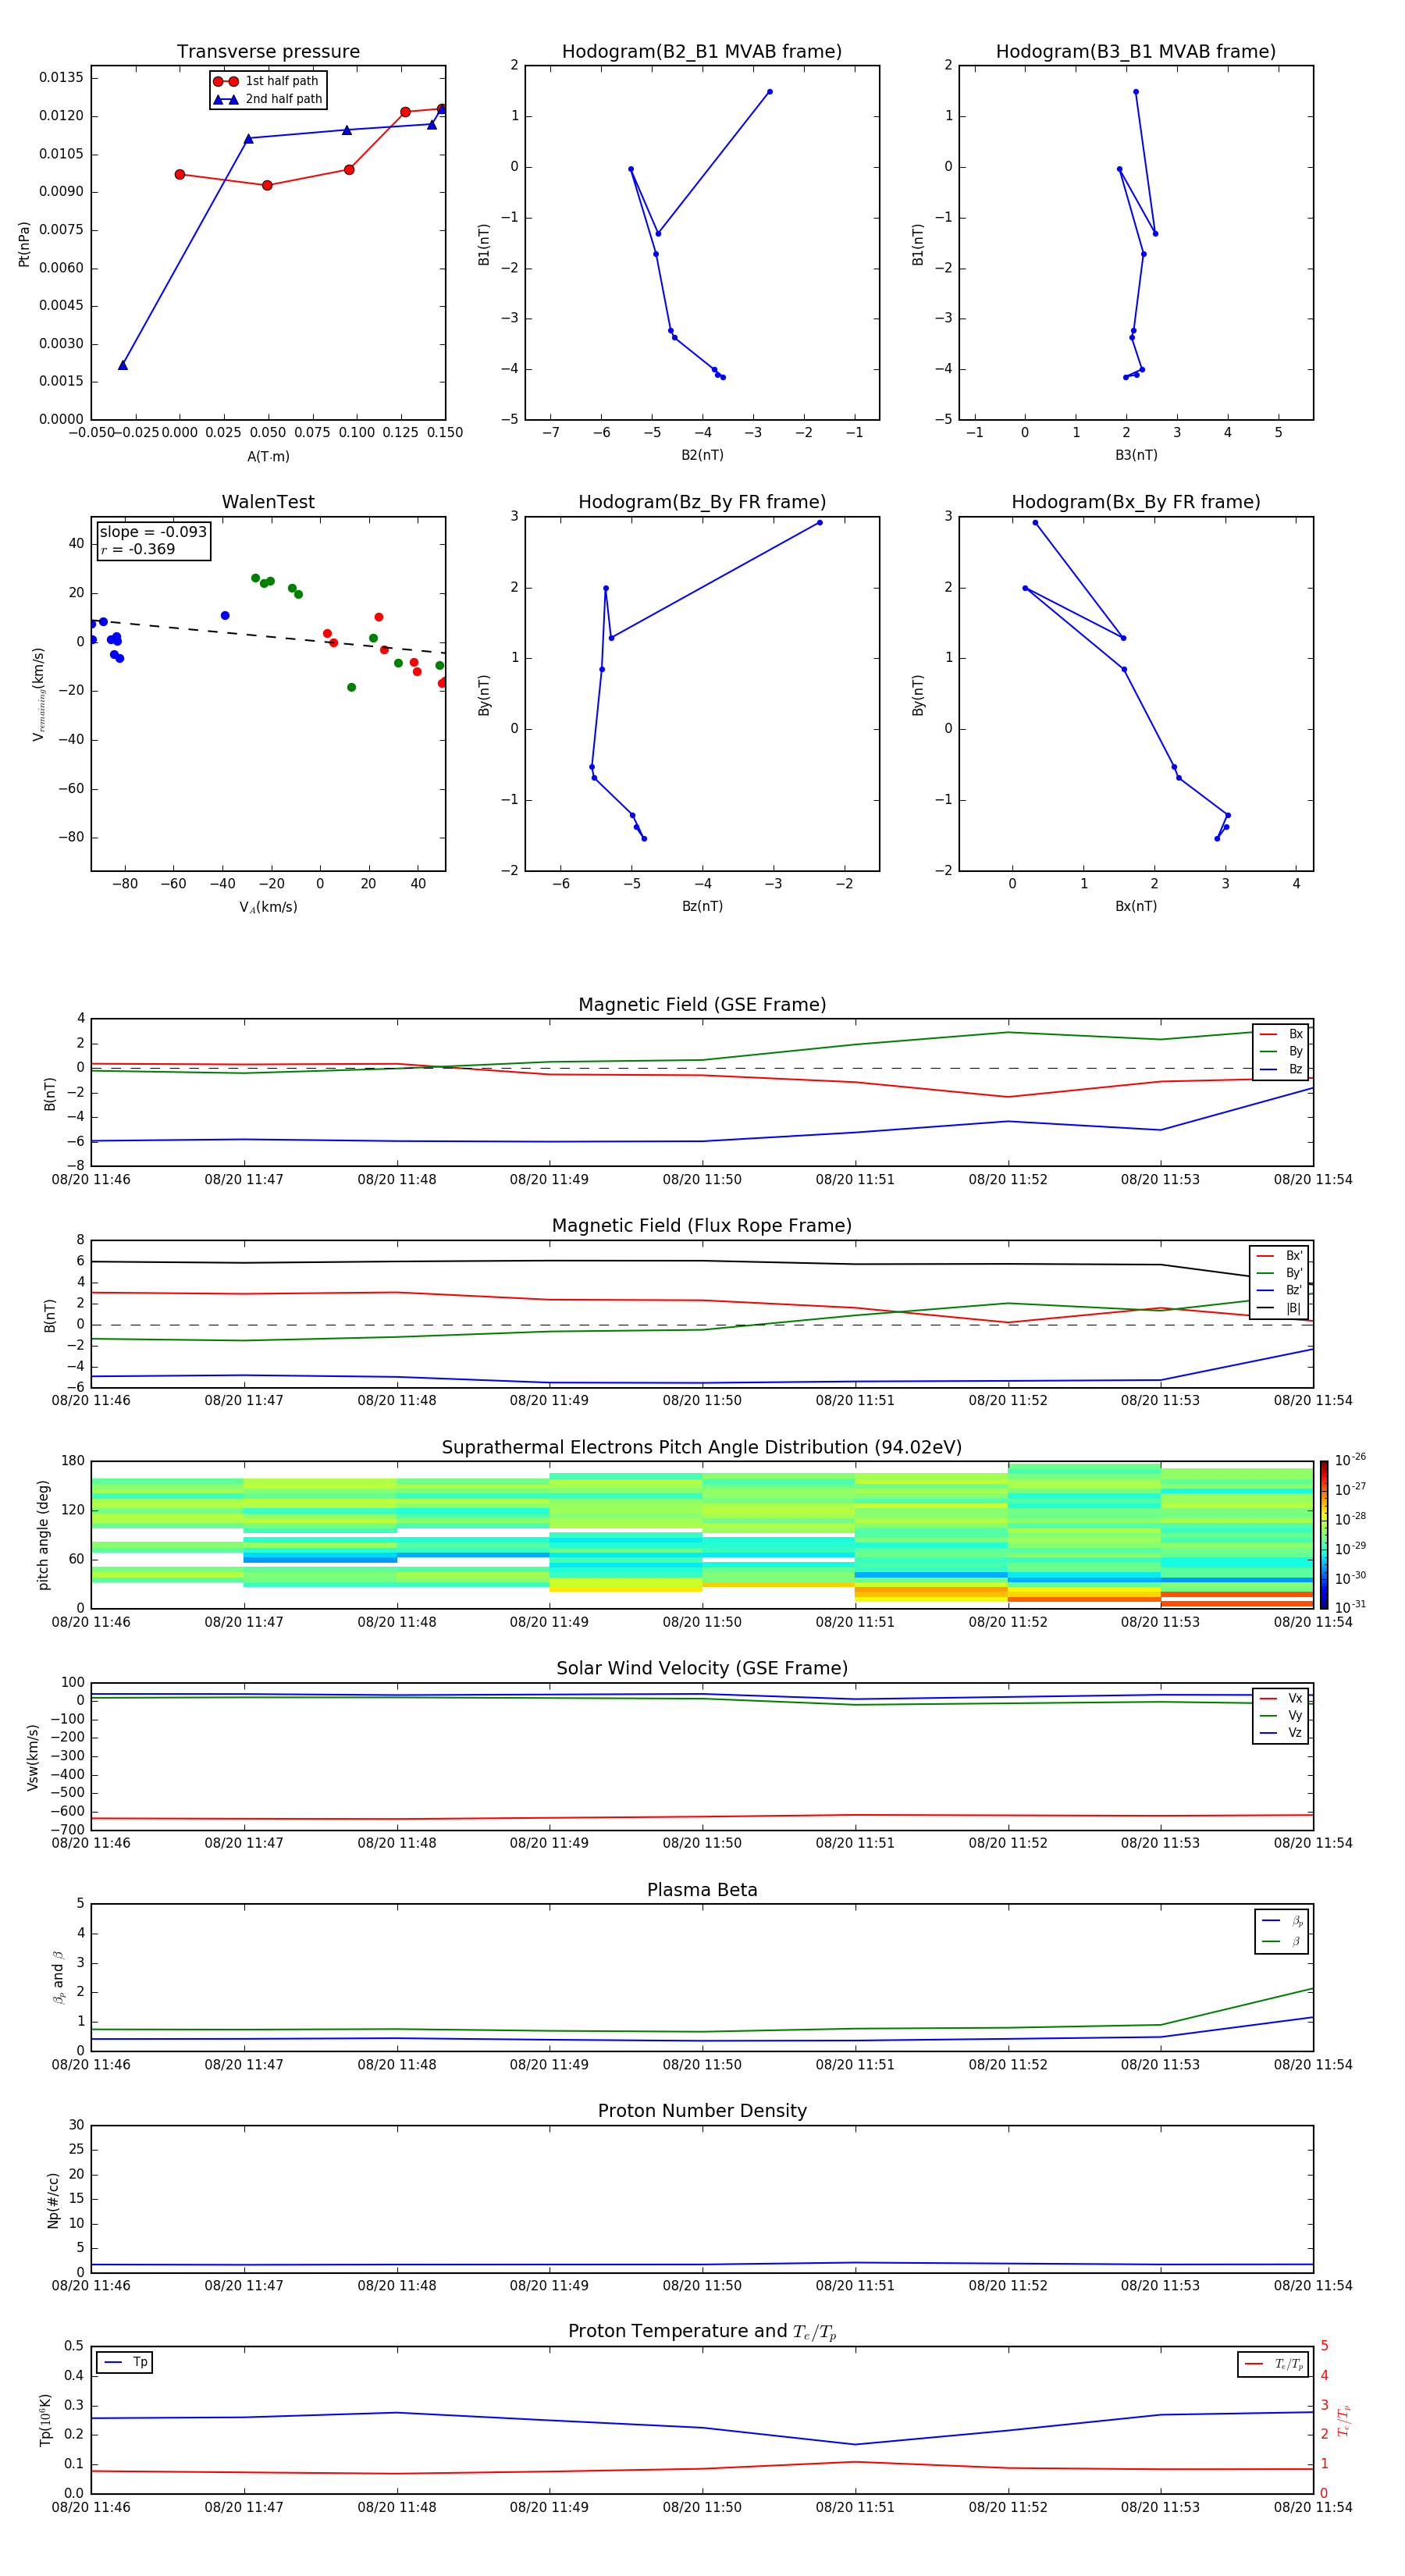This screenshot has width=1405, height=2576.
Task: Click the "Magnetic Field (Flux Rope Frame)" title
Action: (702, 1226)
